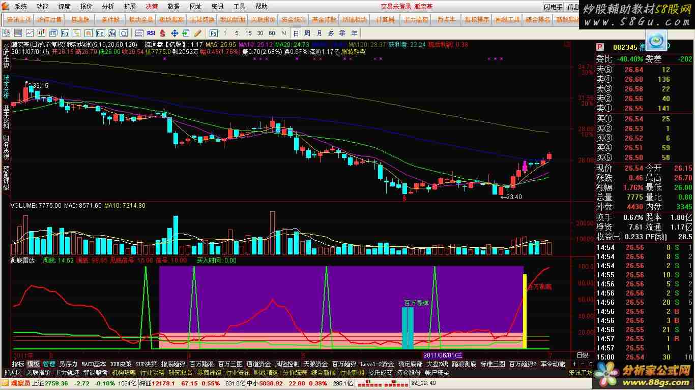Click the 计算器 toolbar button
Screen dimensions: 695x390
pos(386,20)
